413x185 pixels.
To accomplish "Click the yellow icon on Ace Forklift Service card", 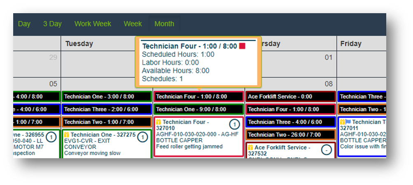I will tap(250, 148).
